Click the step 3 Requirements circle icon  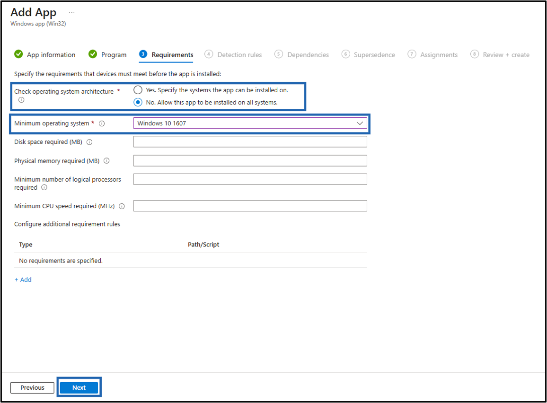pyautogui.click(x=143, y=54)
